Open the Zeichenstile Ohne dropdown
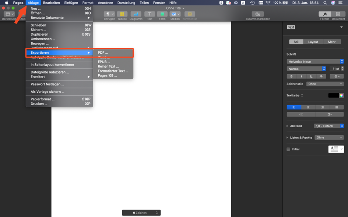 pos(325,84)
